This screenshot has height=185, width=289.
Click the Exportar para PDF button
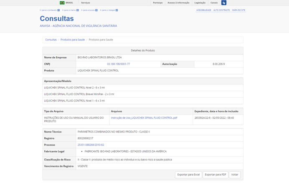(215, 175)
